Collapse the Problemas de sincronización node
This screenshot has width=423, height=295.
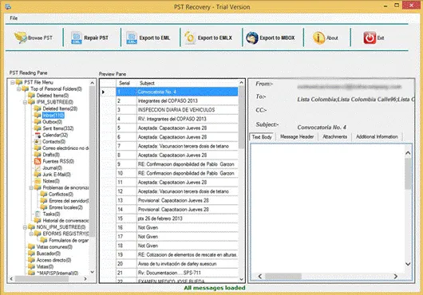pyautogui.click(x=31, y=188)
